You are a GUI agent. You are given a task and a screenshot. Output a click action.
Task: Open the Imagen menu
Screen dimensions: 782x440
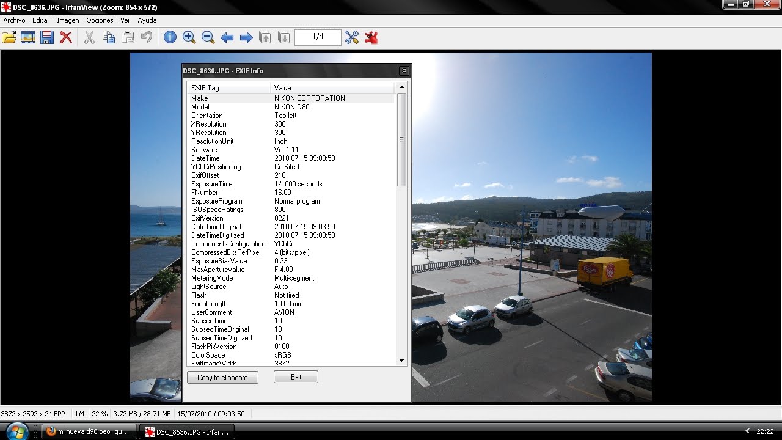[x=68, y=20]
